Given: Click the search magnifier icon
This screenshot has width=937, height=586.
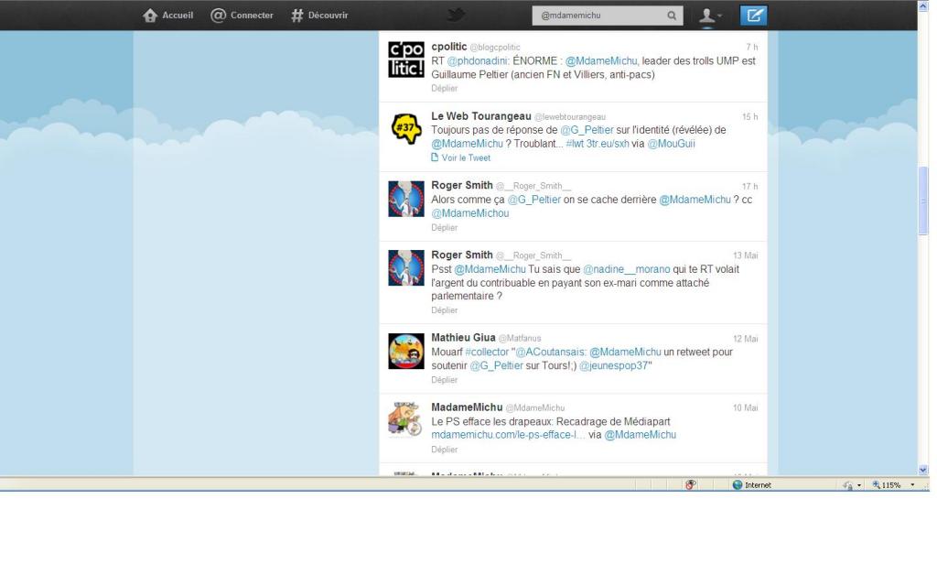Looking at the screenshot, I should click(x=671, y=16).
